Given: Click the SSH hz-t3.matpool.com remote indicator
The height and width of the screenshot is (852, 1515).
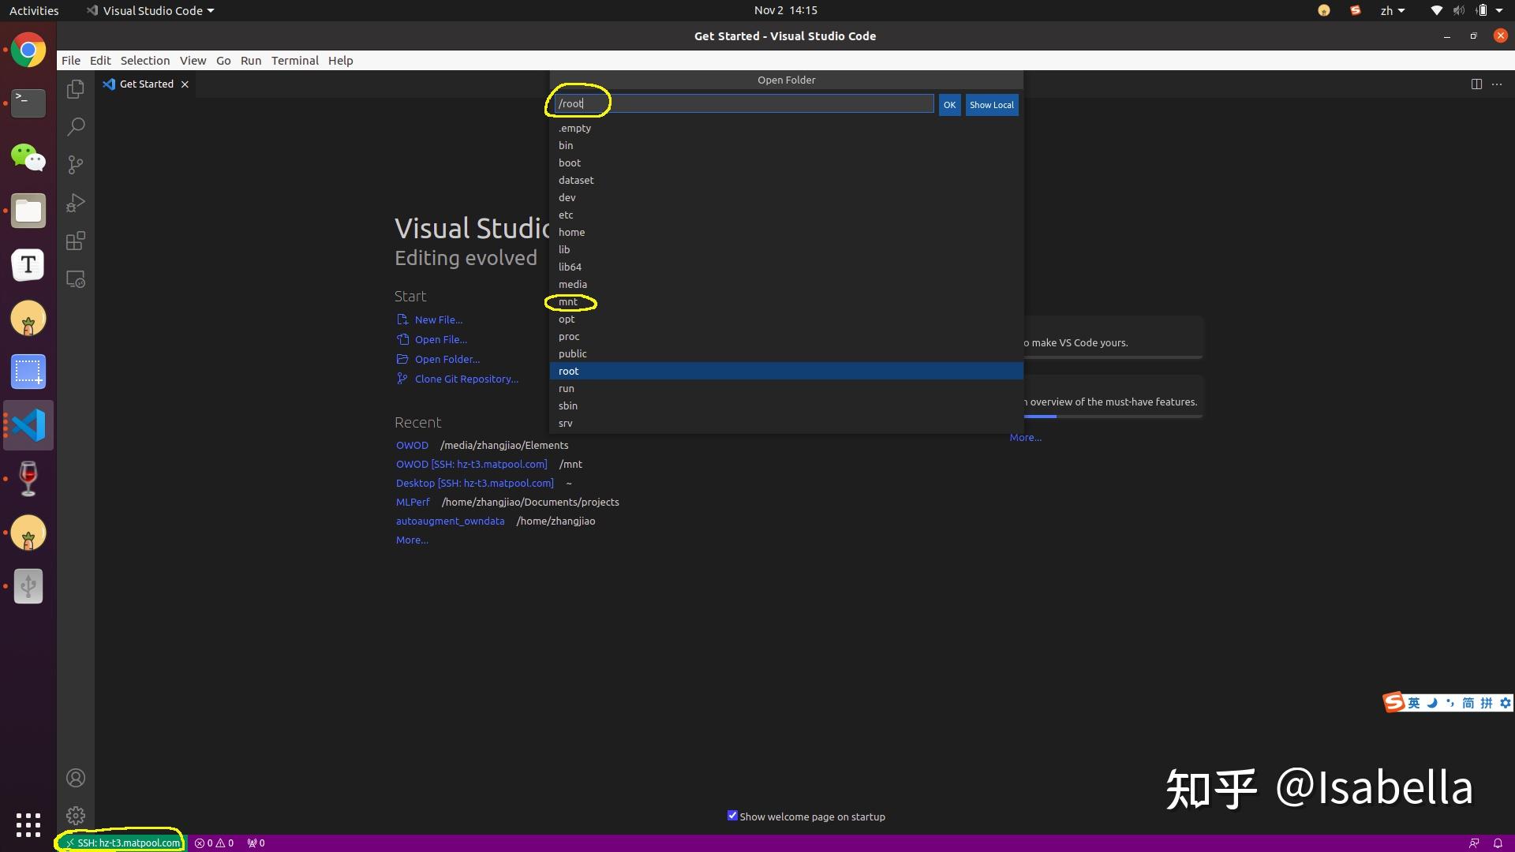Looking at the screenshot, I should (x=122, y=843).
